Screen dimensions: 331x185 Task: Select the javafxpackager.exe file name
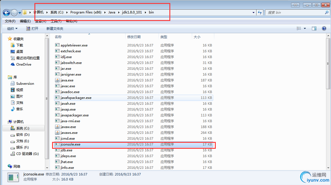(x=76, y=98)
